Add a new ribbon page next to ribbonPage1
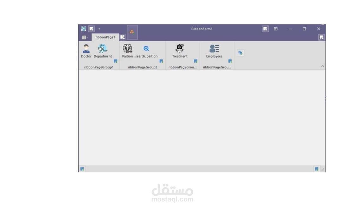This screenshot has width=345, height=207. (x=123, y=37)
